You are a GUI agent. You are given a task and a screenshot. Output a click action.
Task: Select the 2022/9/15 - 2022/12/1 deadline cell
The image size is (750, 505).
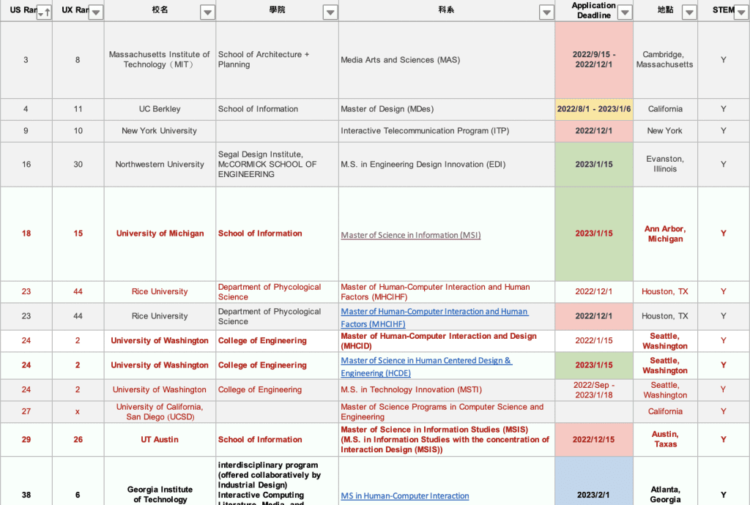(x=594, y=60)
